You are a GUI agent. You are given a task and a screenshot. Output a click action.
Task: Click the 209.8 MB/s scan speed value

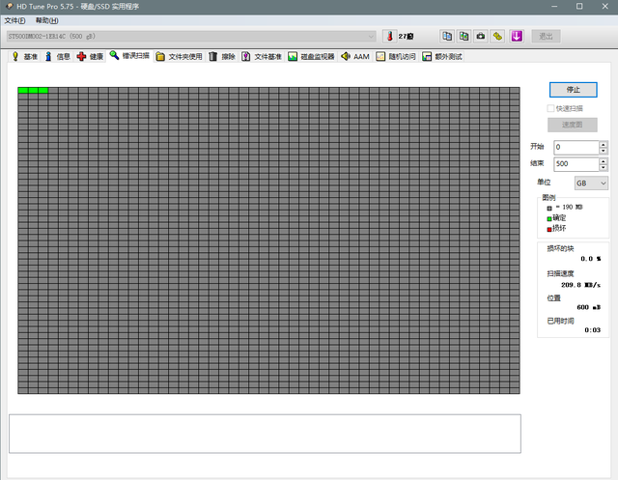(580, 285)
